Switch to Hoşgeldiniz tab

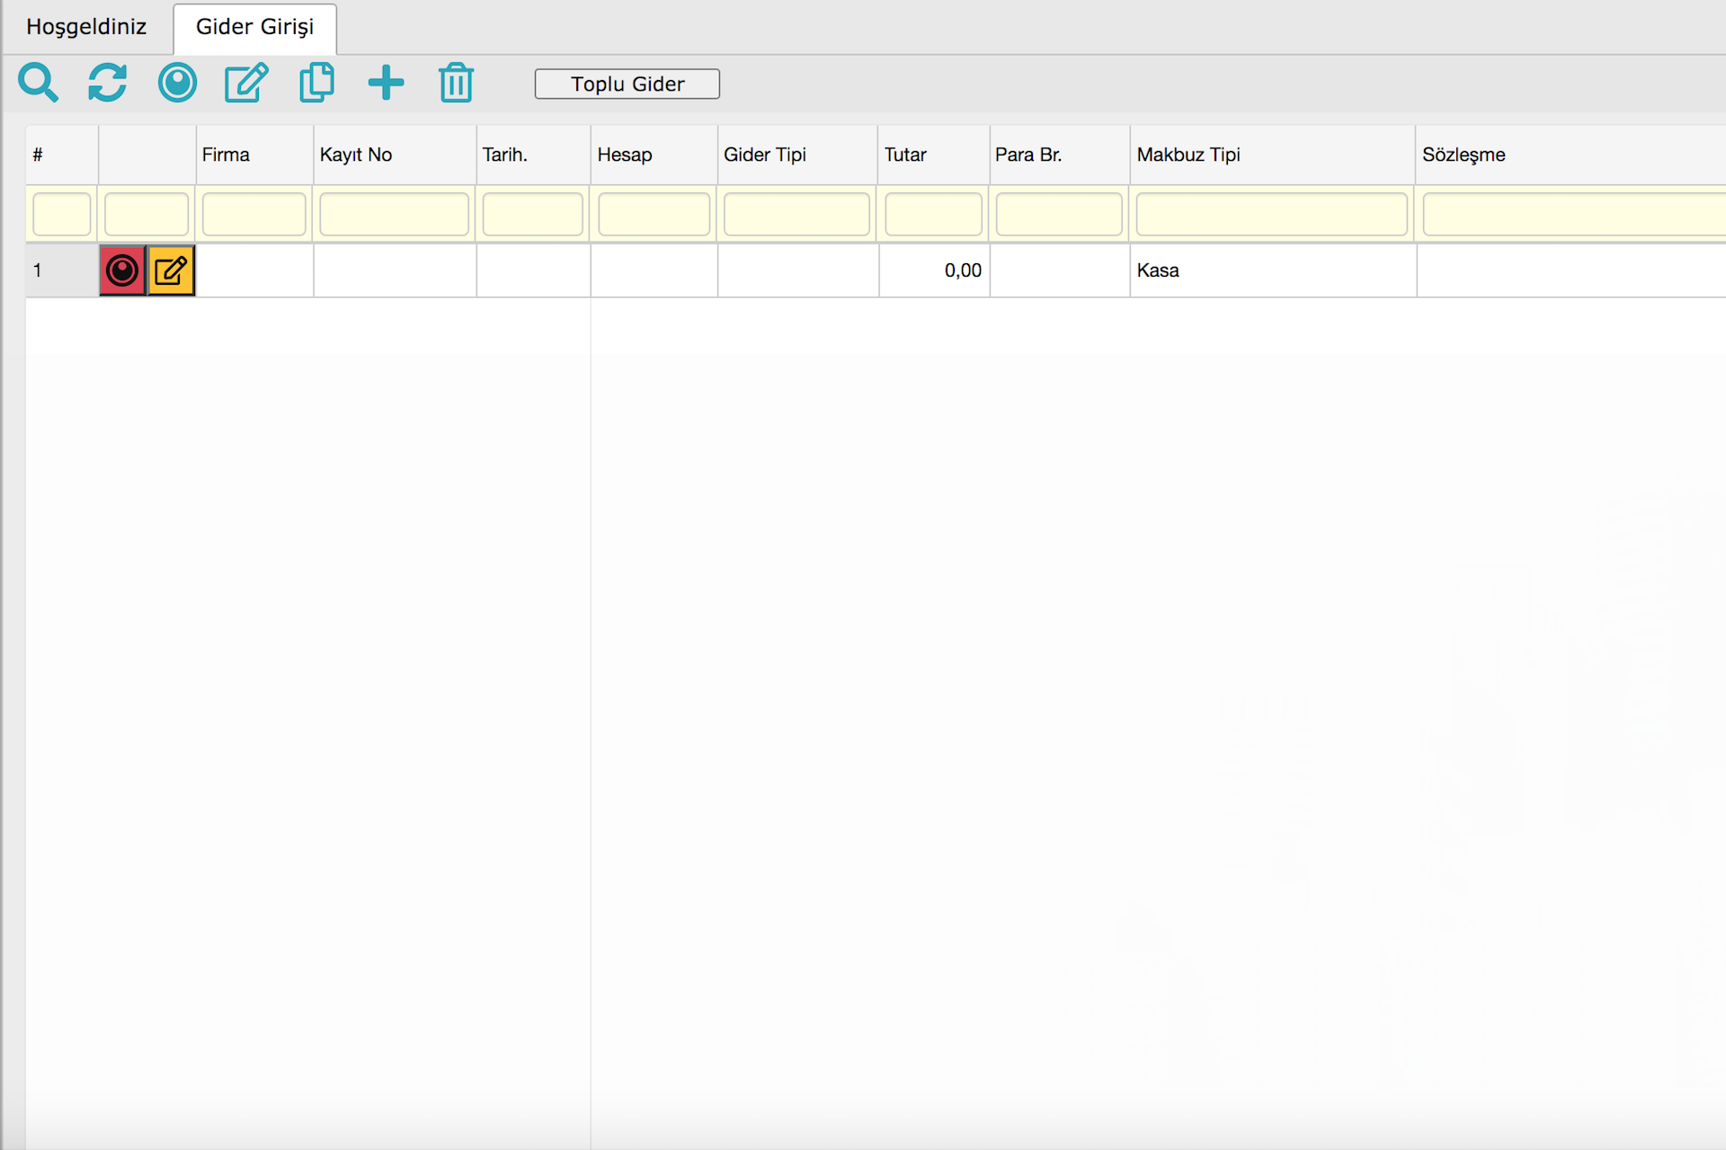86,27
